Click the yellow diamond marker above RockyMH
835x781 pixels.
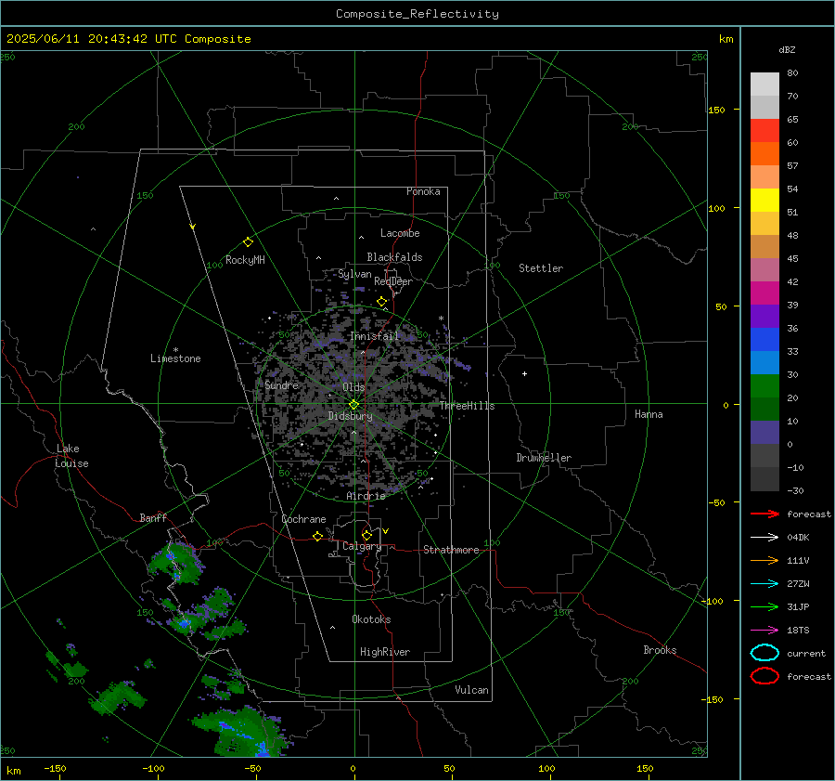(248, 242)
